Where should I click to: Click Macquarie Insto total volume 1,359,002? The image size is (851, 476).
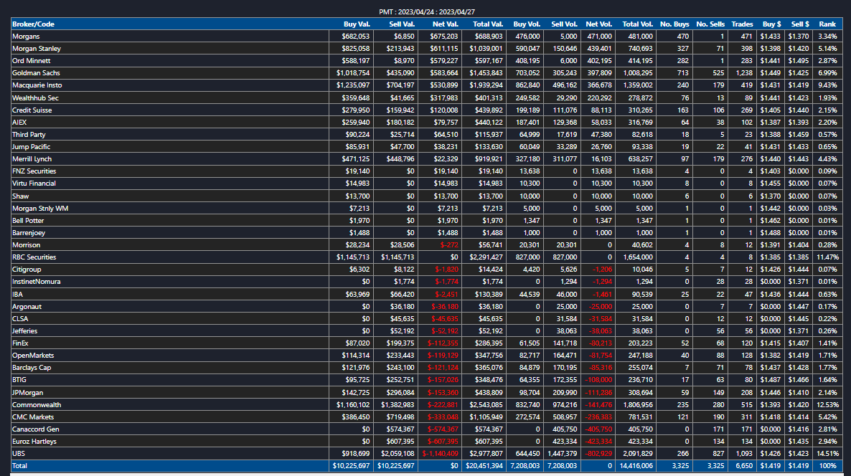638,85
